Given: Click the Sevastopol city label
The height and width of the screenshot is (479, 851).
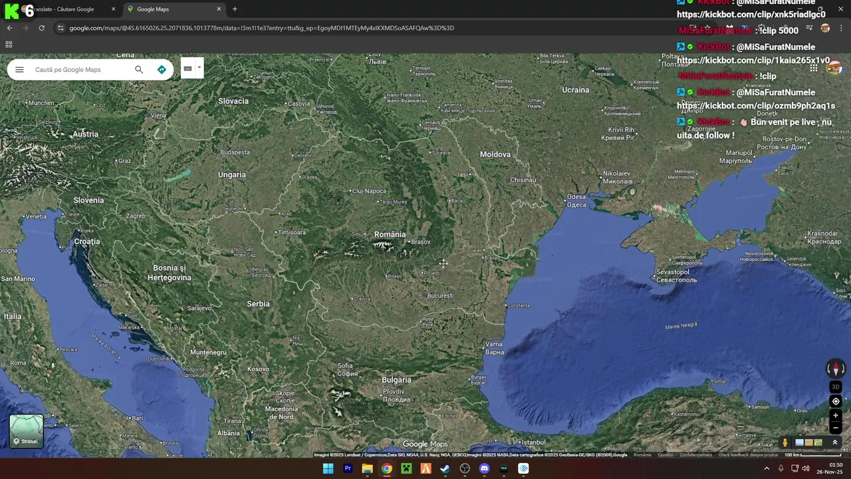Looking at the screenshot, I should (676, 275).
